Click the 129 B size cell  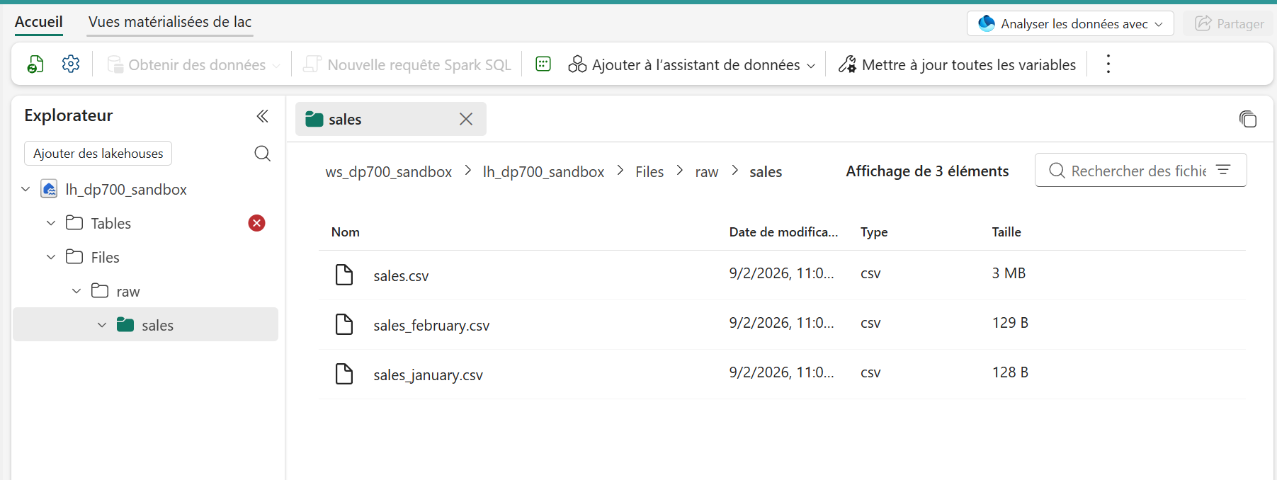[1010, 323]
